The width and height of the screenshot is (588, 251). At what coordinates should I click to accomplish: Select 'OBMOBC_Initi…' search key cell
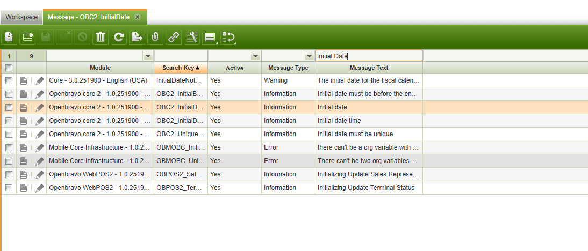tap(181, 147)
